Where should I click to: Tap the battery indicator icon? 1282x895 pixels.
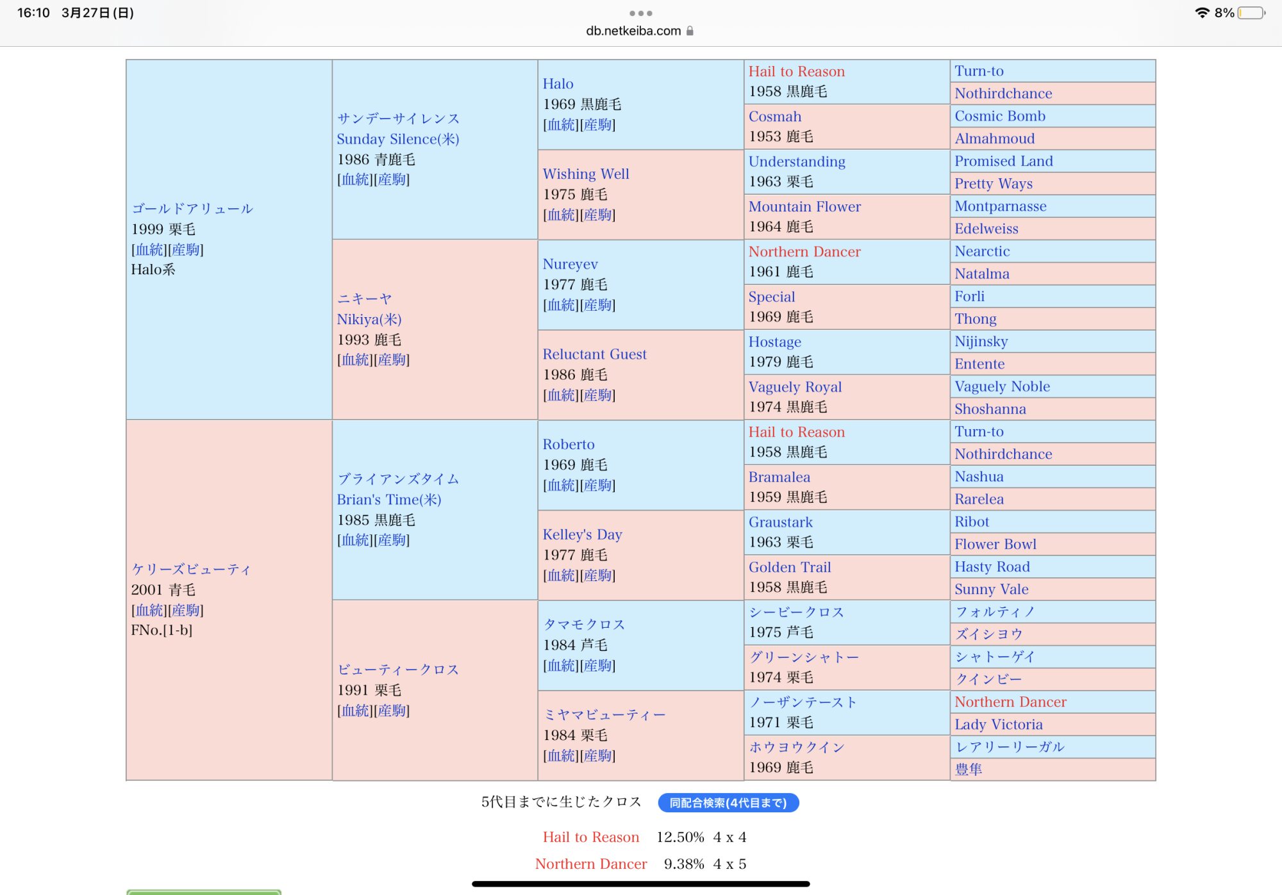tap(1251, 13)
